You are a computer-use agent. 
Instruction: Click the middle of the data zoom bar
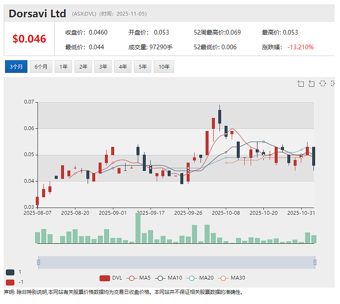(177, 262)
